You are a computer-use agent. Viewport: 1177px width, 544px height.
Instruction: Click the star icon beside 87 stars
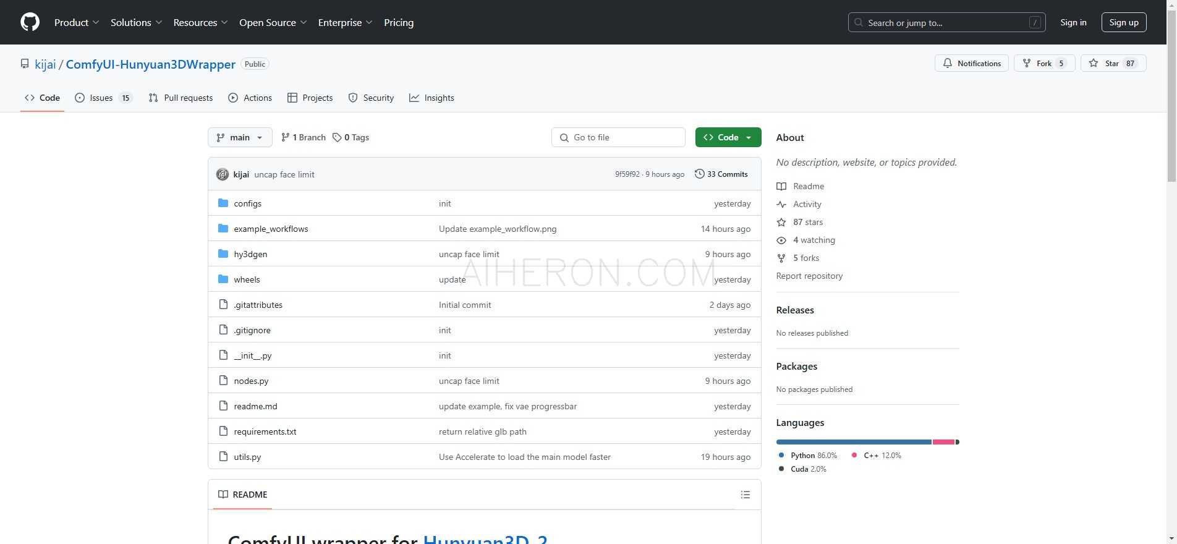click(781, 222)
